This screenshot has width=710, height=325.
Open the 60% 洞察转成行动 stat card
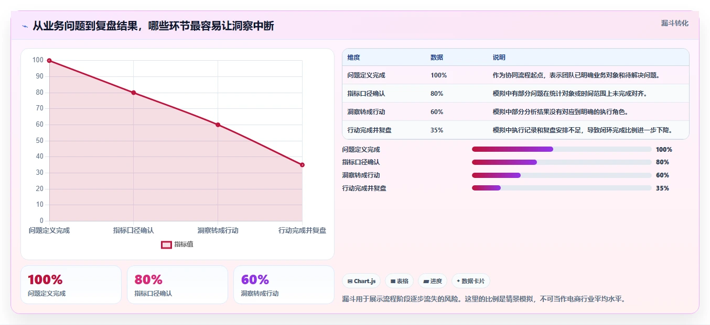coord(284,285)
